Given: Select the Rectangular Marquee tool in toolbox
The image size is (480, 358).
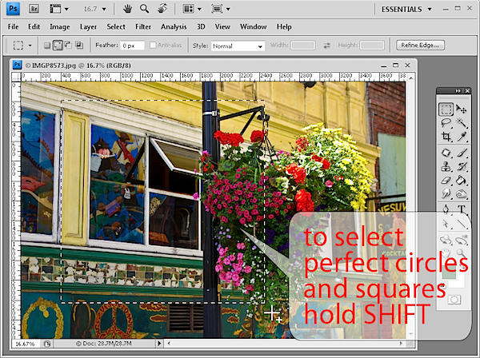Looking at the screenshot, I should click(x=446, y=109).
